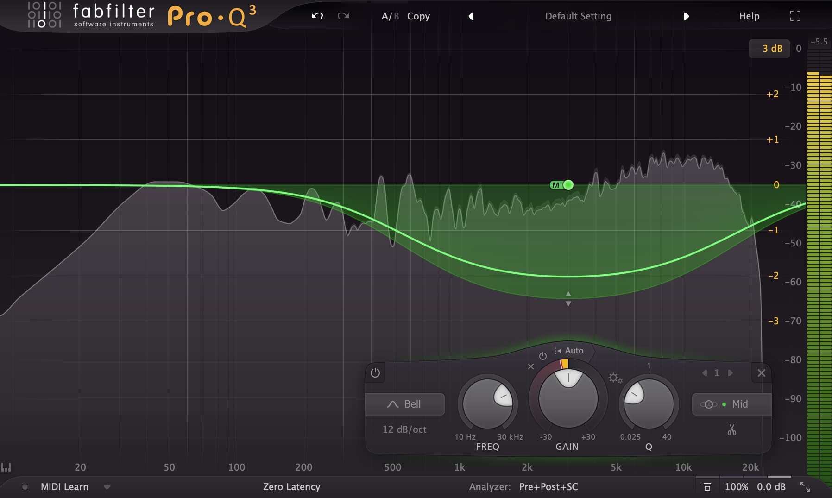Click the FabFilter logo icon

(x=44, y=15)
